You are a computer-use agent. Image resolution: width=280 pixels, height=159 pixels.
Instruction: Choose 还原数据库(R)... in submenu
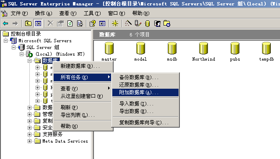click(x=145, y=85)
